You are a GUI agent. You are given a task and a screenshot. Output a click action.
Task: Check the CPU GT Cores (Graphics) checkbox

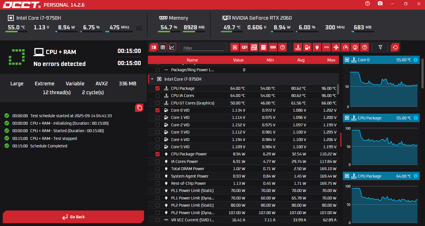click(157, 103)
